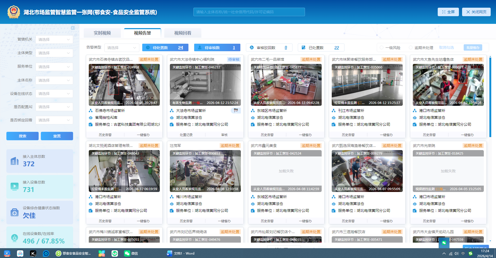Image resolution: width=496 pixels, height=258 pixels.
Task: Click the fork-and-spoon icon on 大法寺 card
Action: pyautogui.click(x=236, y=111)
